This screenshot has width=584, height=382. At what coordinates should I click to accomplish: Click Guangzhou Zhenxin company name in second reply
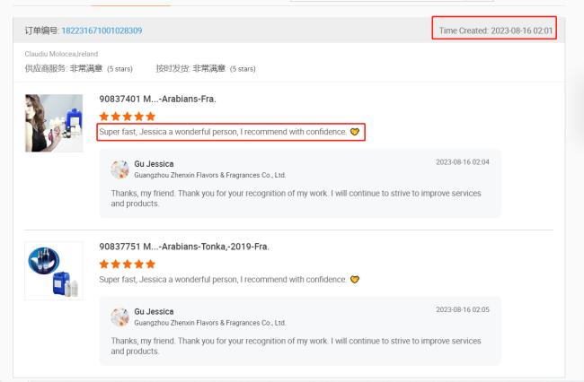coord(209,323)
